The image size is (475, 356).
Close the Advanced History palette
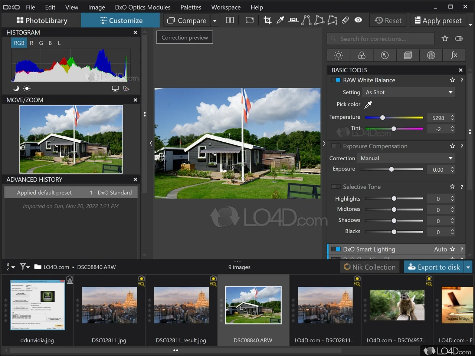(135, 179)
